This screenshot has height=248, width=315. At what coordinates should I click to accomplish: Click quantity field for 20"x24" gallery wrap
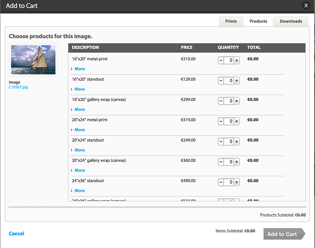(x=229, y=162)
